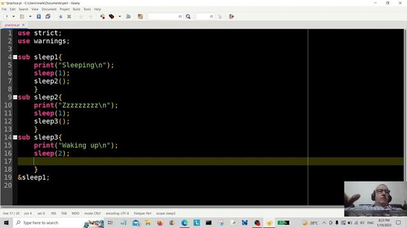407x228 pixels.
Task: Click the 'scope: sleep3' status bar entry
Action: (165, 213)
